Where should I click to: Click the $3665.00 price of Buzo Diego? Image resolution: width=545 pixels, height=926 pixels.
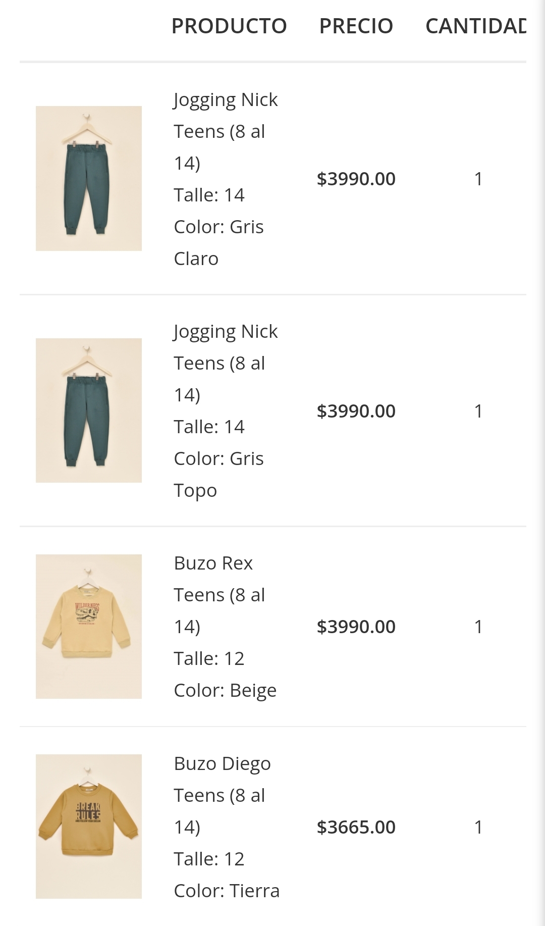356,827
